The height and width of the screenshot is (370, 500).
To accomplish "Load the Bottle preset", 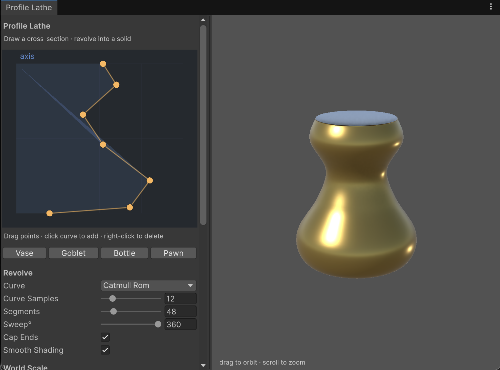I will [x=125, y=253].
